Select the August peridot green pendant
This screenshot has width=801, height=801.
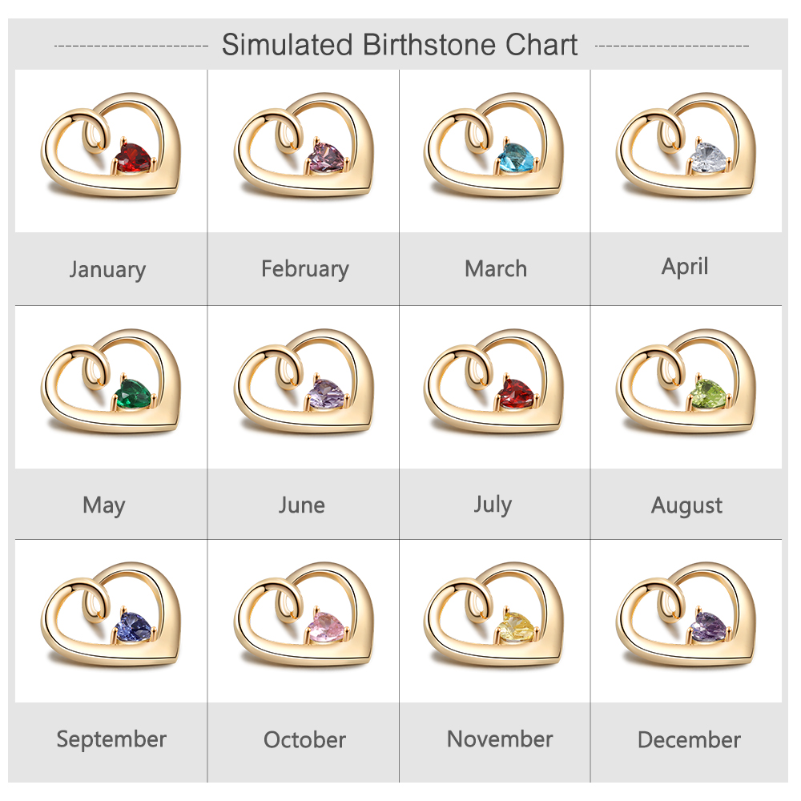click(x=686, y=380)
